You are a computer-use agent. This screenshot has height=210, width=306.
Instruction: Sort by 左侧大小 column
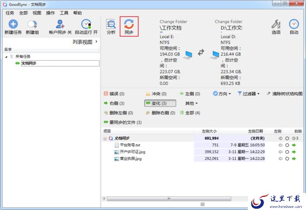point(209,131)
